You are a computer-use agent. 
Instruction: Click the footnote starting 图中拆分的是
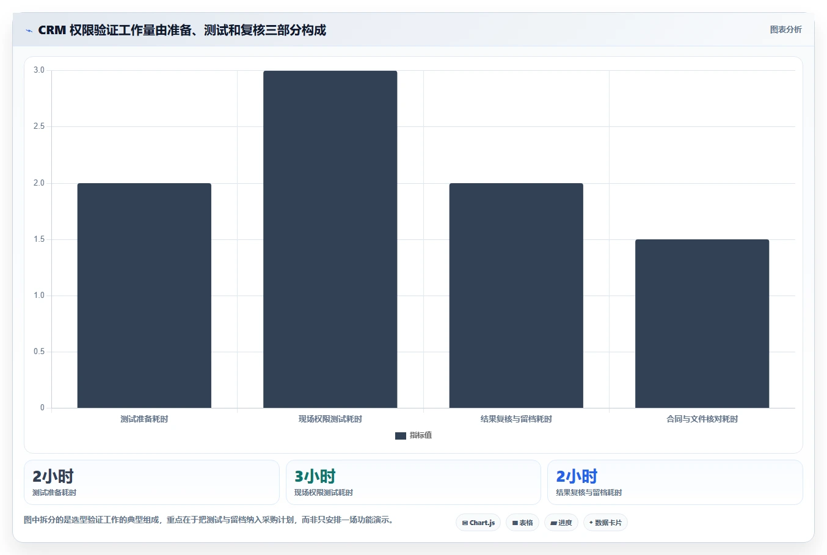click(x=210, y=520)
